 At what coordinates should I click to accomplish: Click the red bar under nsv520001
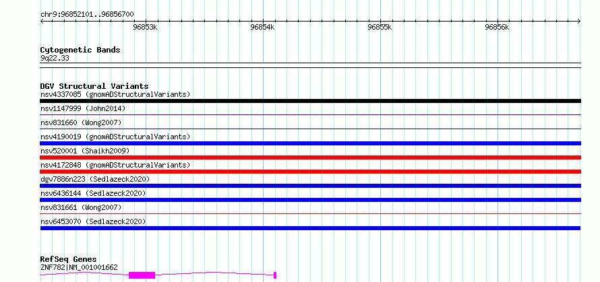pos(310,157)
